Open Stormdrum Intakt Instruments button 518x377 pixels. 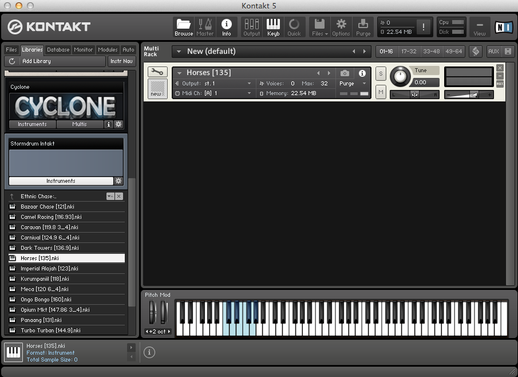[61, 181]
